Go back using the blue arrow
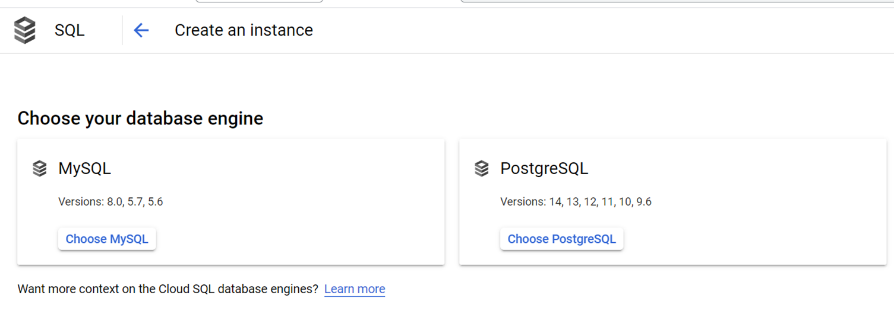 coord(141,30)
